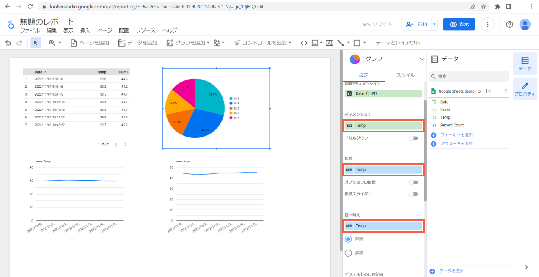Open the help question mark icon

click(x=509, y=25)
